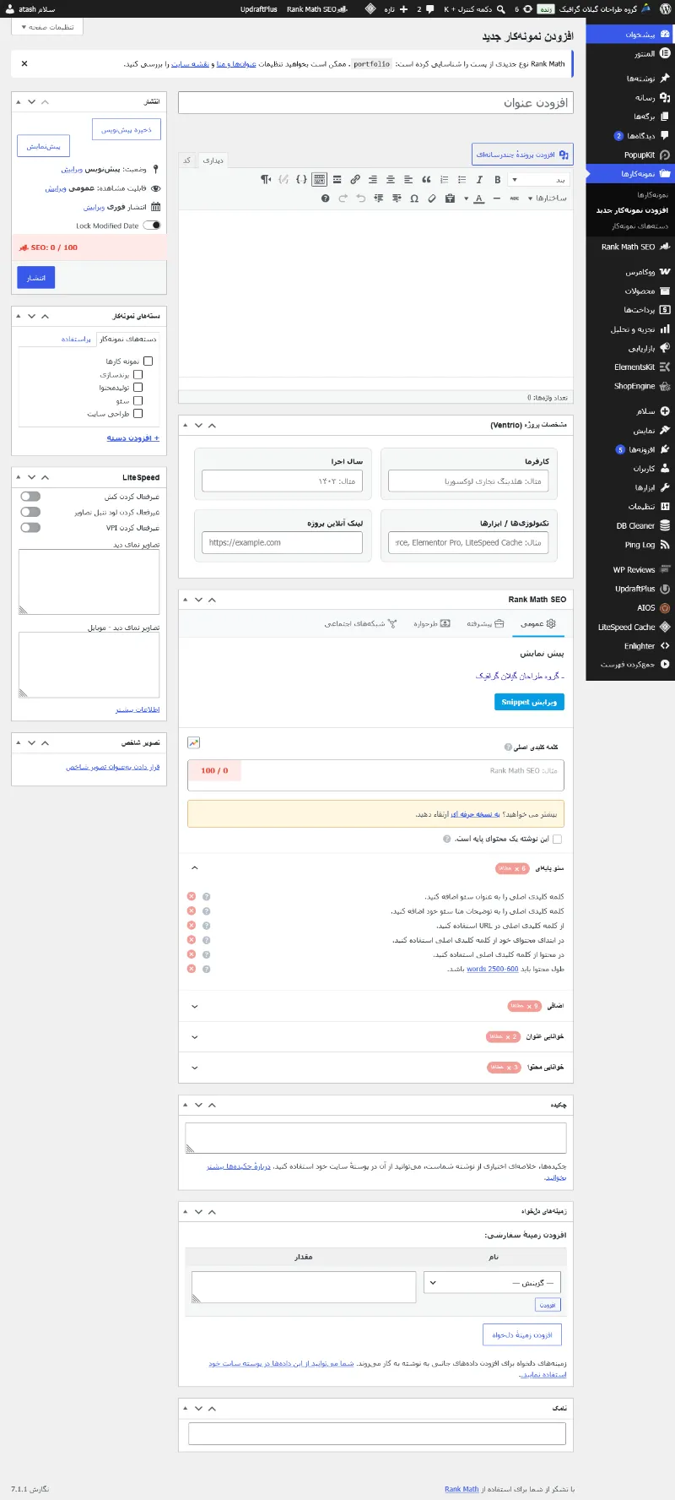Open the paragraph format dropdown (بند)
The image size is (675, 1500).
pos(538,179)
